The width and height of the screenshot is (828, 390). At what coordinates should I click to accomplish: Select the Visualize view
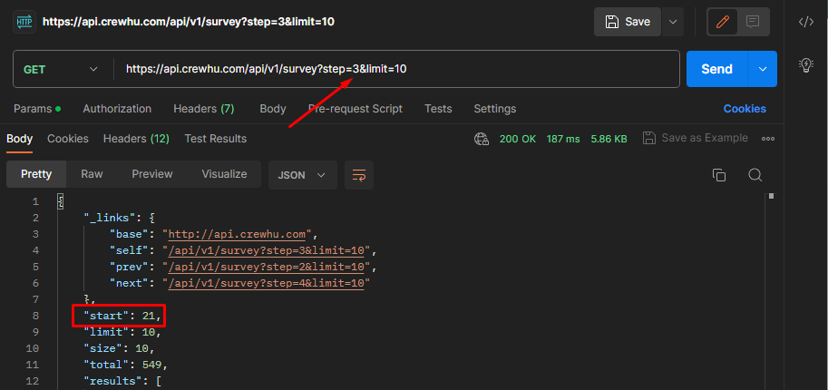pos(224,174)
